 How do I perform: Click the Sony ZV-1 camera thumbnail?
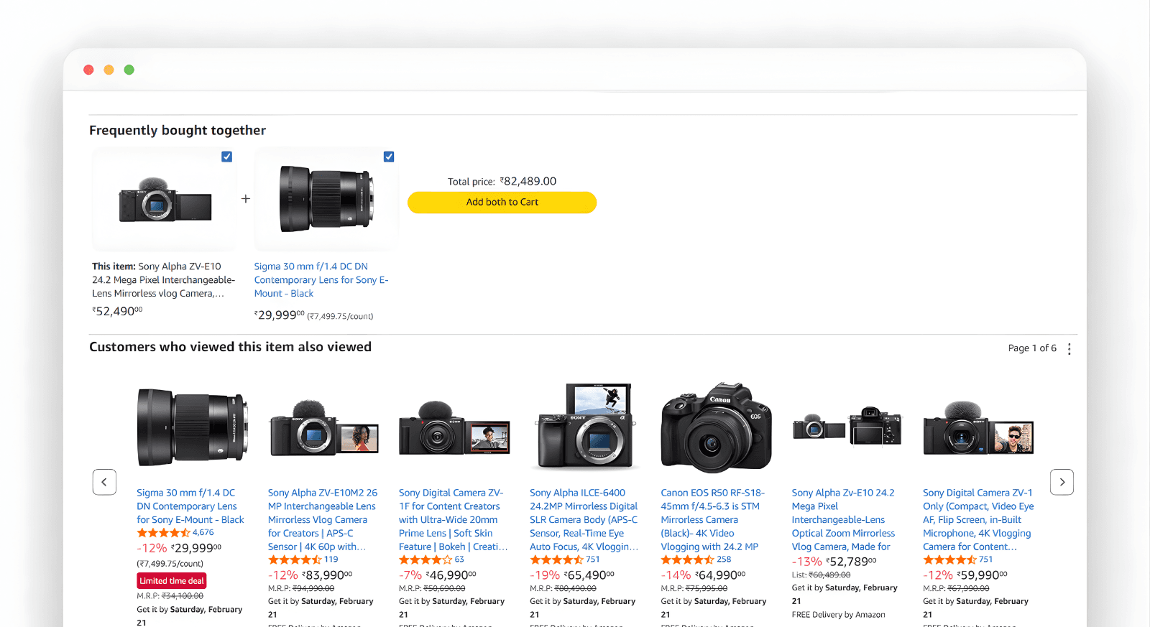[978, 429]
